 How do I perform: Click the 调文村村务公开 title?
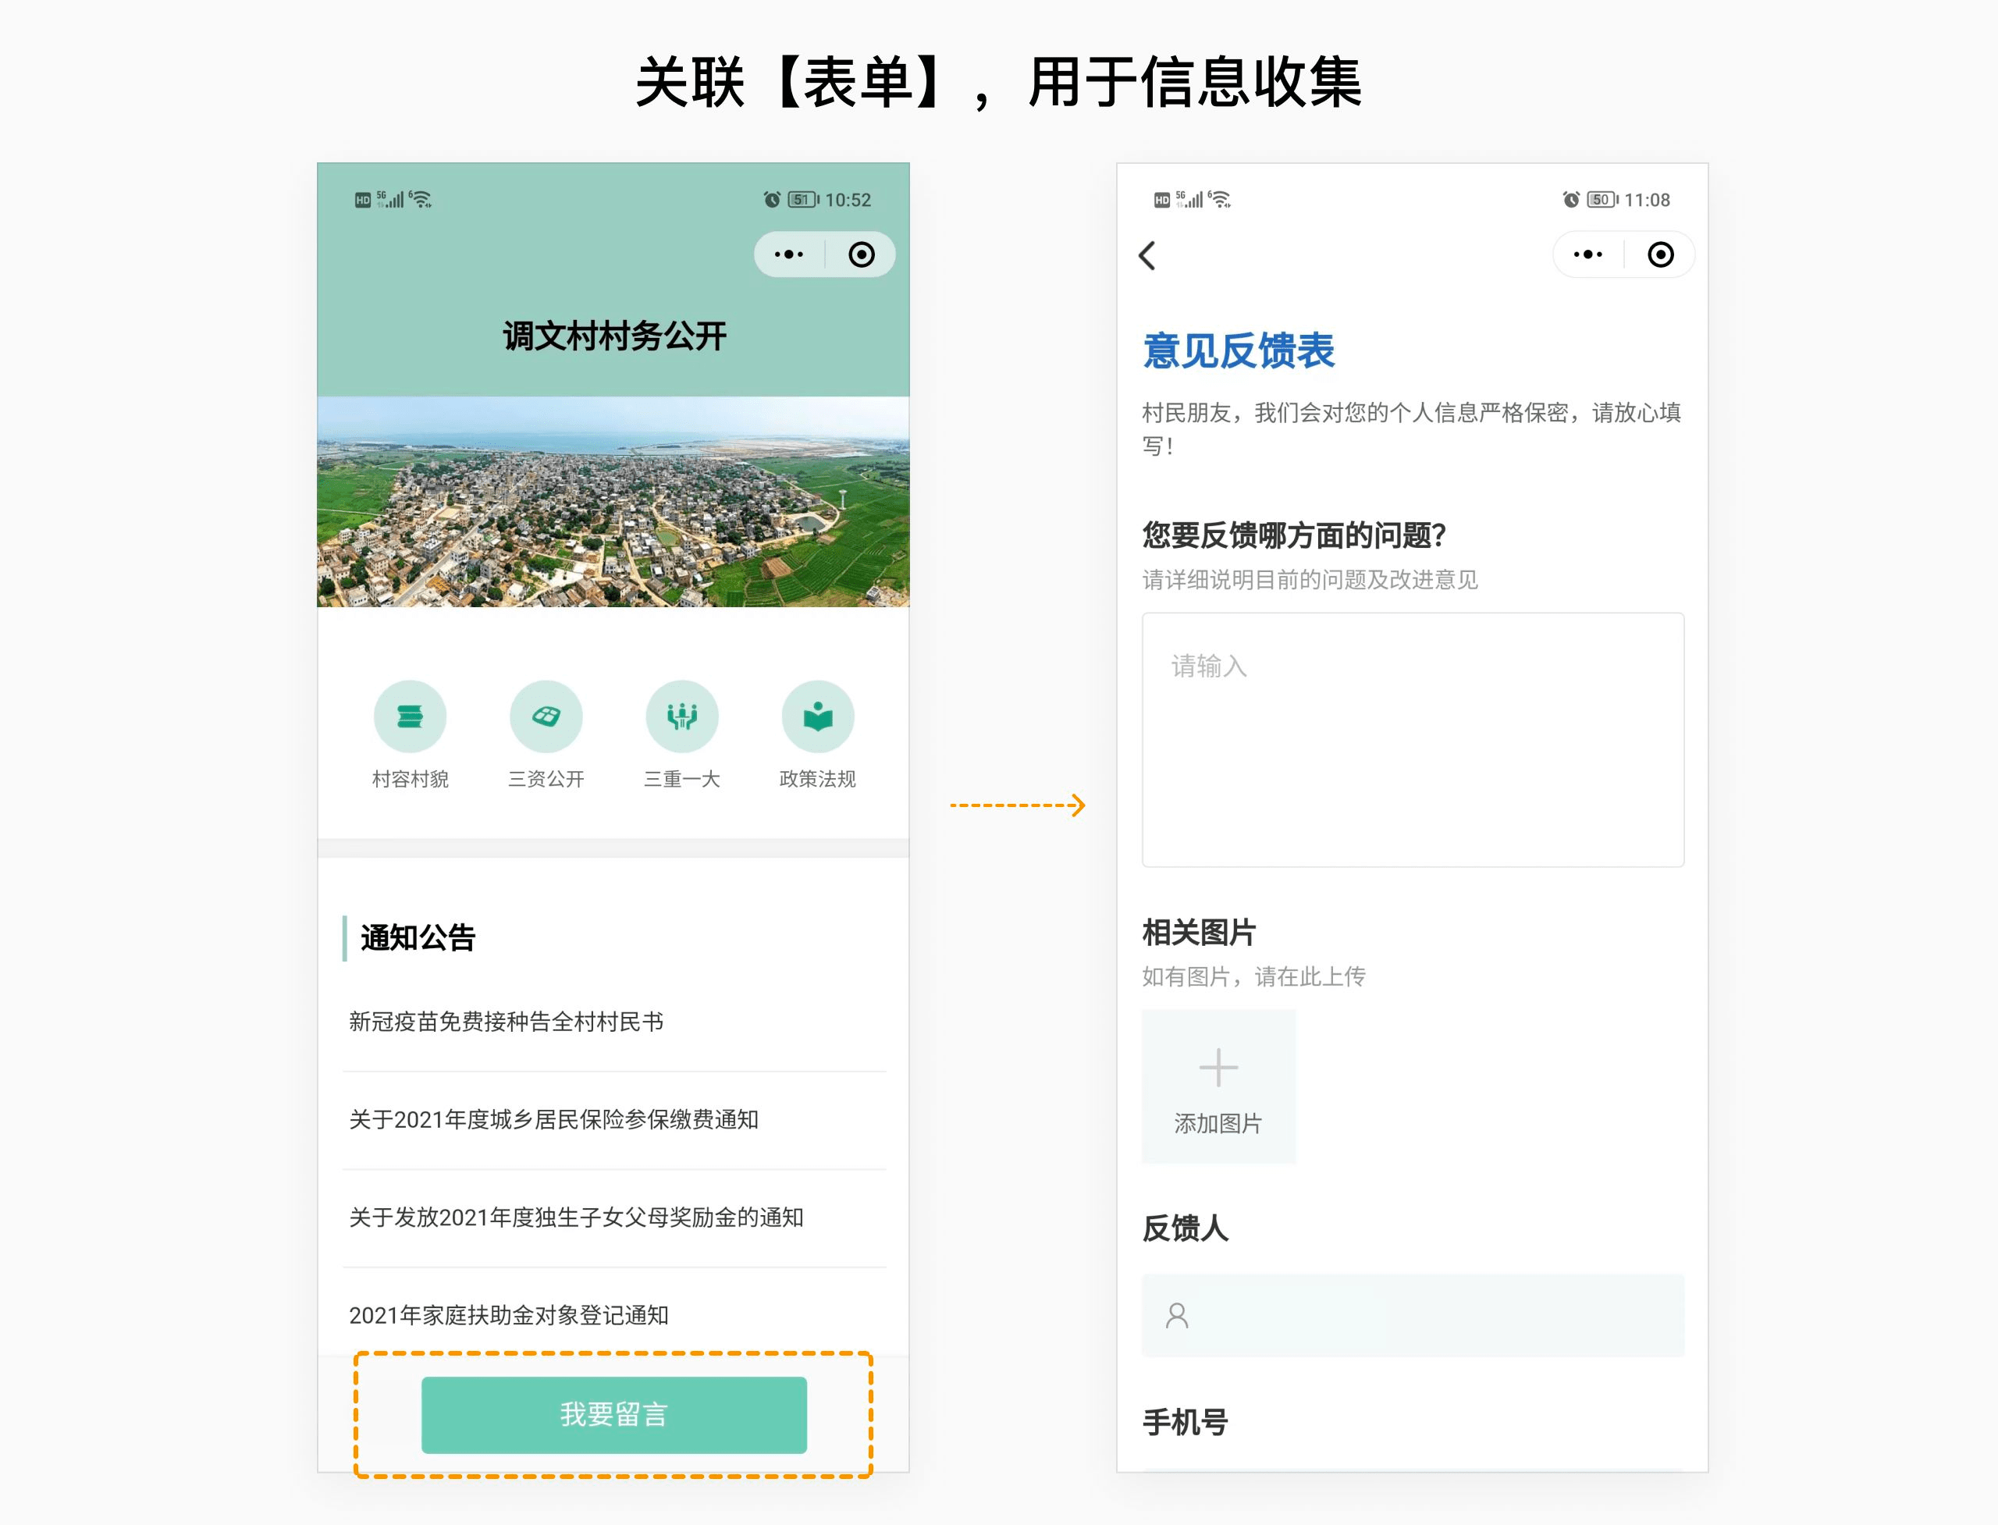tap(614, 336)
